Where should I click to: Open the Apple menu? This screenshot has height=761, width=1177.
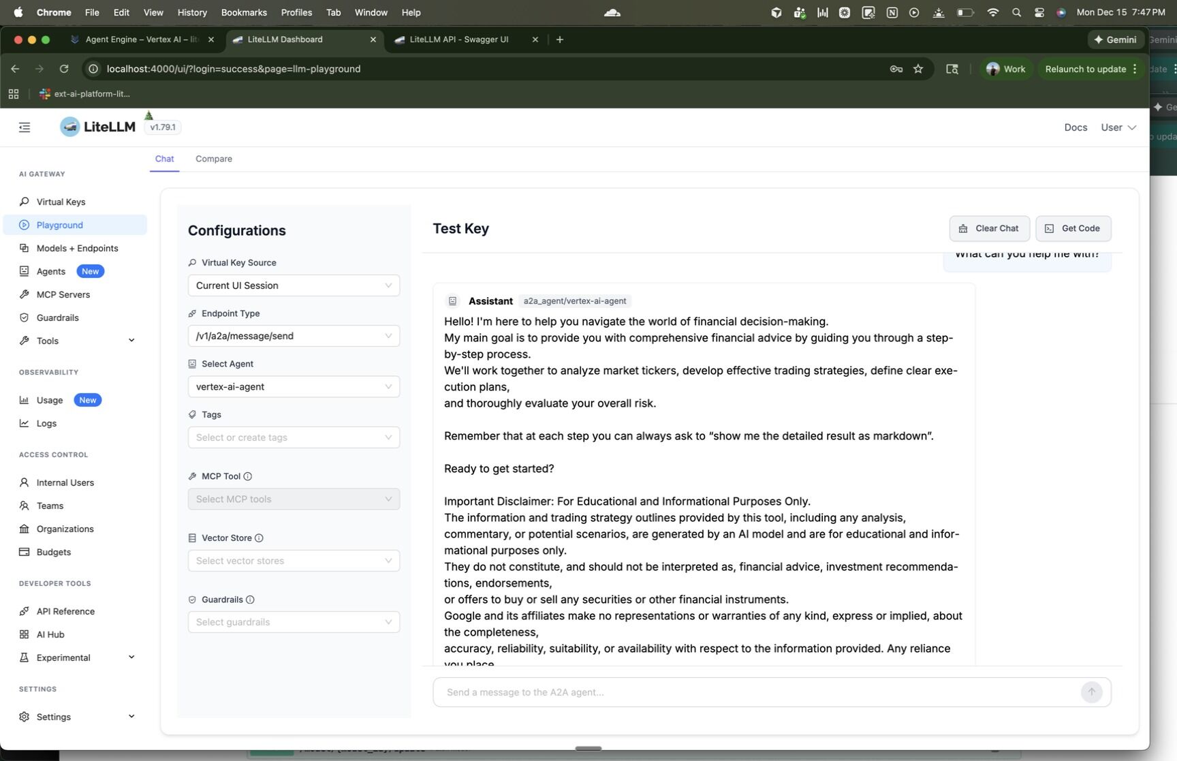(18, 12)
